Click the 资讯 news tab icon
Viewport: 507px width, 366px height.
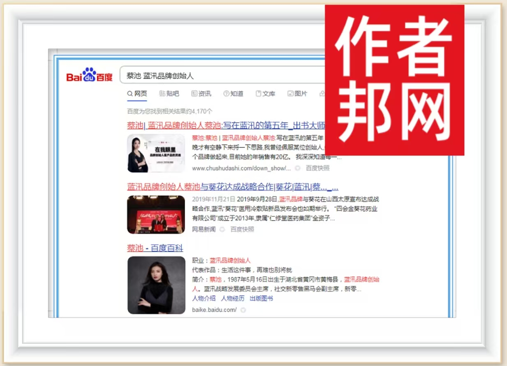pyautogui.click(x=194, y=94)
